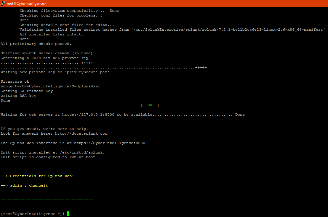Click the PuTTY icon in title bar
This screenshot has height=217, width=328.
(3, 3)
